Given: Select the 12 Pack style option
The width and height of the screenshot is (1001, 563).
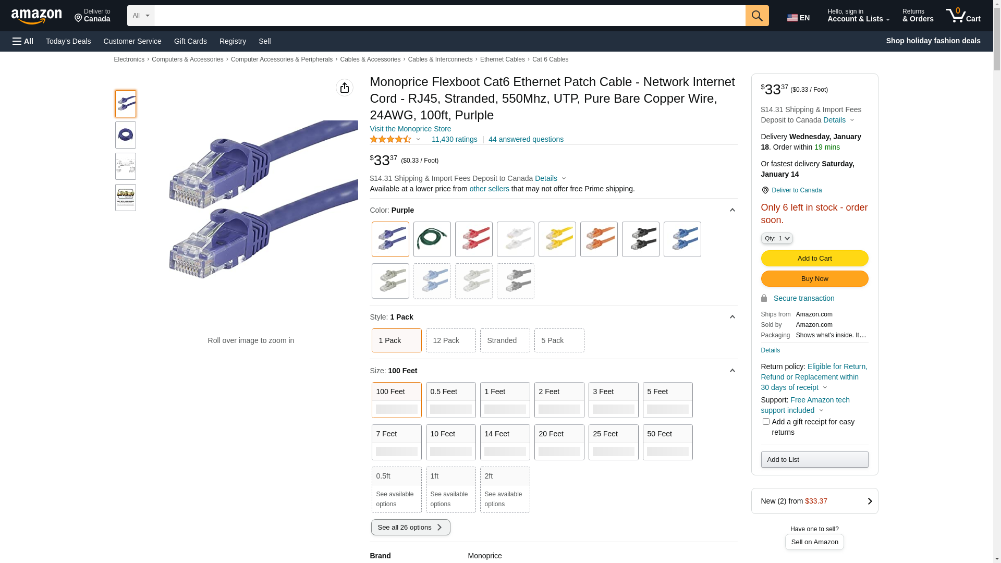Looking at the screenshot, I should (450, 340).
